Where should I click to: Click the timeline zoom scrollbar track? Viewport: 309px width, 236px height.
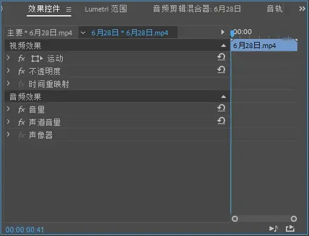(264, 219)
